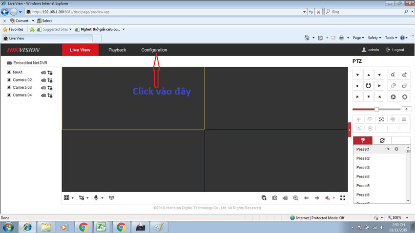
Task: Toggle recording for NHA1 camera
Action: pyautogui.click(x=43, y=73)
